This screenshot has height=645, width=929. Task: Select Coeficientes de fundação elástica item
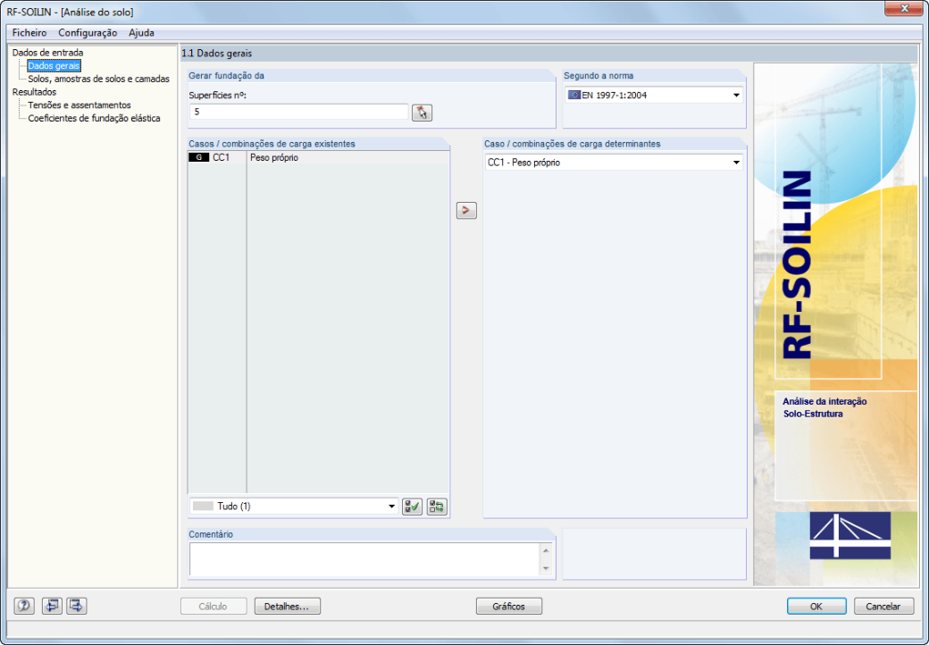[x=94, y=118]
